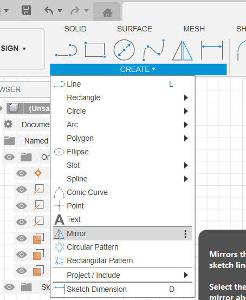Click the Save disk icon
The width and height of the screenshot is (246, 300).
point(26,10)
